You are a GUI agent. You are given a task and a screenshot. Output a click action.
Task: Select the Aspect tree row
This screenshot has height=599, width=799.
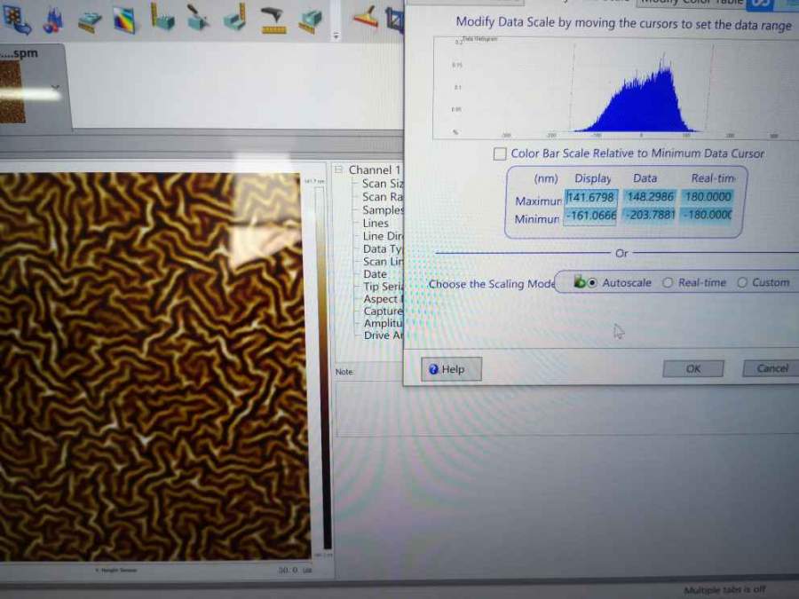pos(384,299)
